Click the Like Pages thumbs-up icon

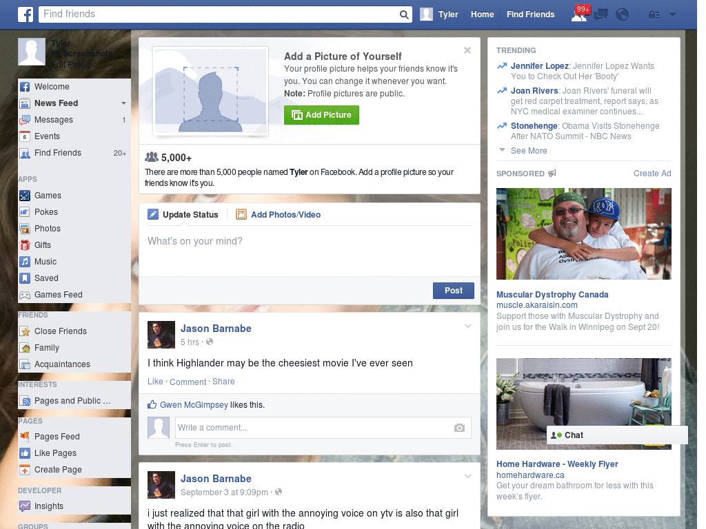click(25, 453)
